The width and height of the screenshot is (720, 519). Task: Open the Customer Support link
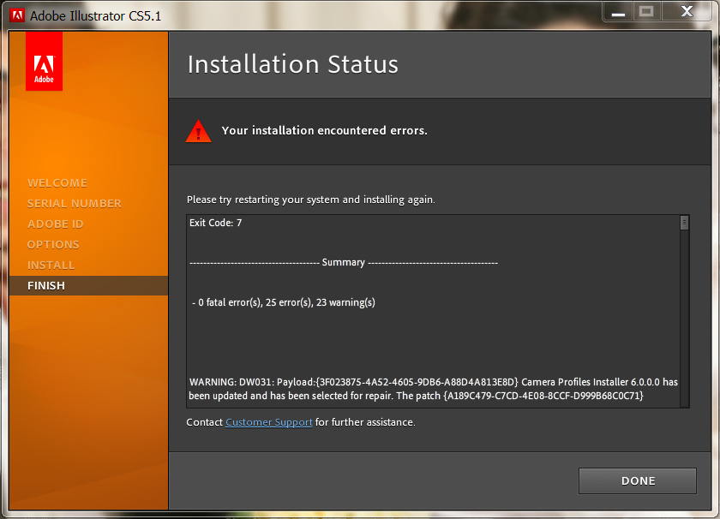coord(268,422)
